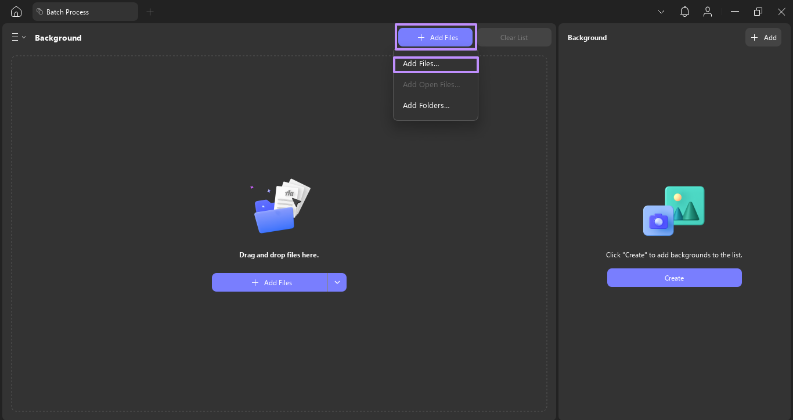Click the Add icon in the right Background panel
793x420 pixels.
755,37
